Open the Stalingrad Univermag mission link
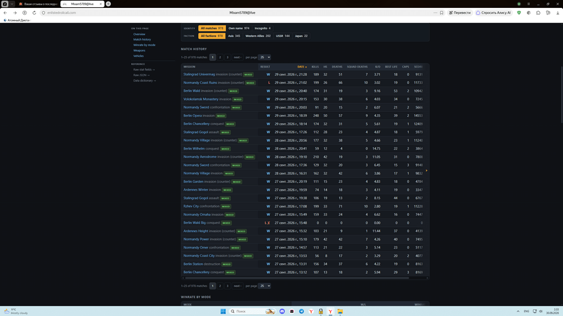Screen dimensions: 563x316 199,74
